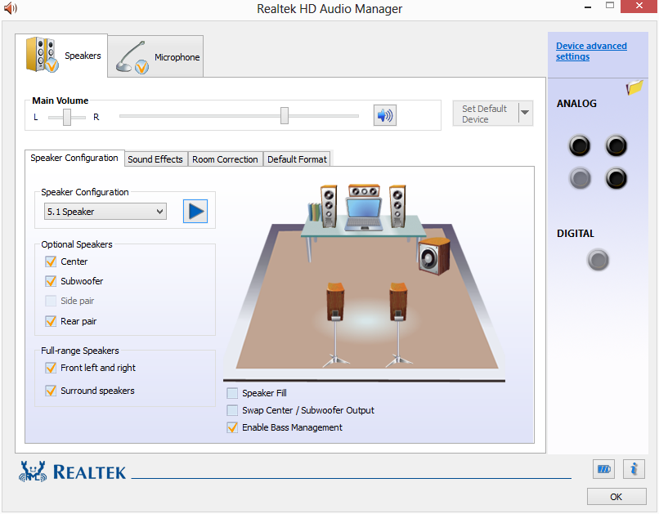The height and width of the screenshot is (514, 659).
Task: Close the Realtek HD Audio Manager
Action: 639,6
